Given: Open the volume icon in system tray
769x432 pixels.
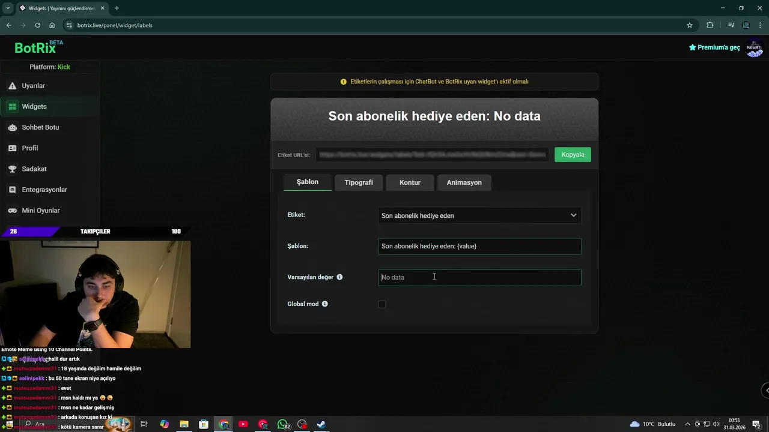Looking at the screenshot, I should coord(715,424).
